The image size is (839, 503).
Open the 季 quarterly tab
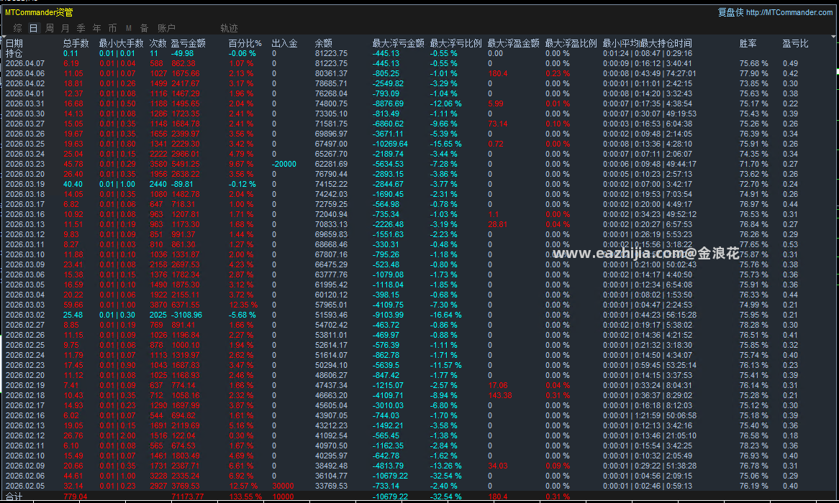coord(81,28)
